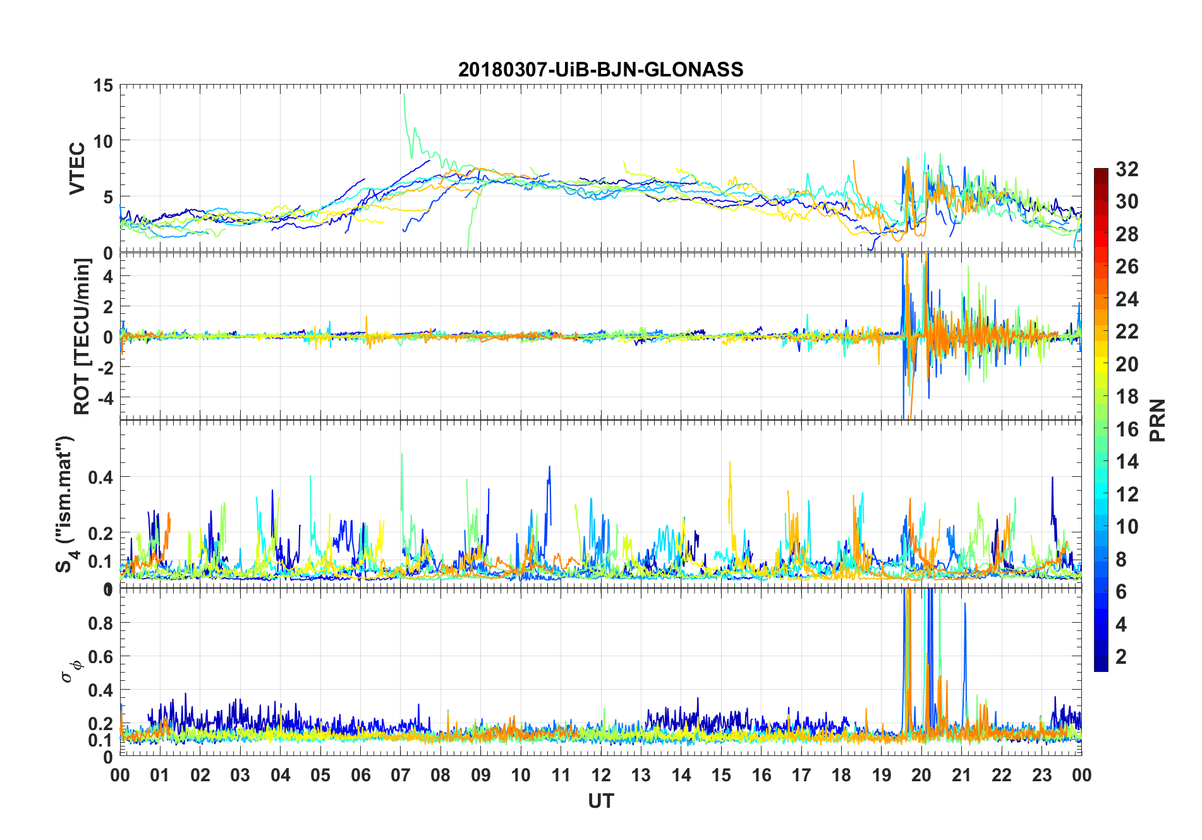Click UT axis tick label 21
Viewport: 1202px width, 840px height.
[962, 775]
